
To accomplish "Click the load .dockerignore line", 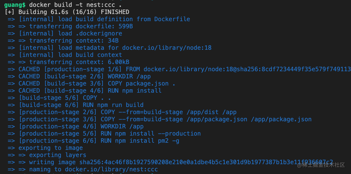I will tap(65, 33).
